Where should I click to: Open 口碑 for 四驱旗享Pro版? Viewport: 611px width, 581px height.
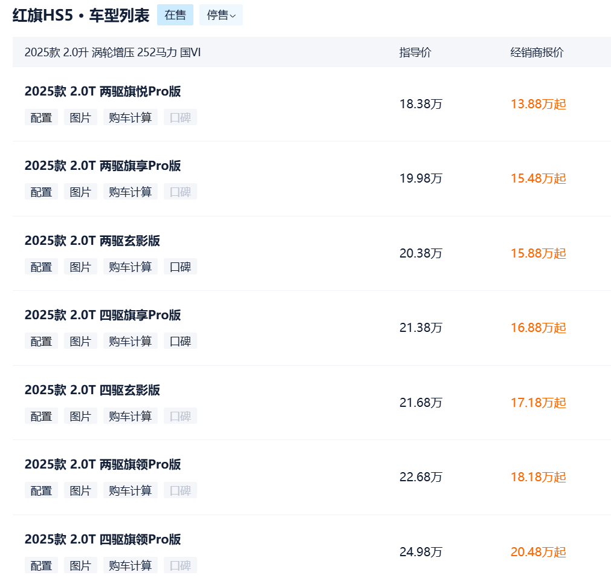coord(180,342)
